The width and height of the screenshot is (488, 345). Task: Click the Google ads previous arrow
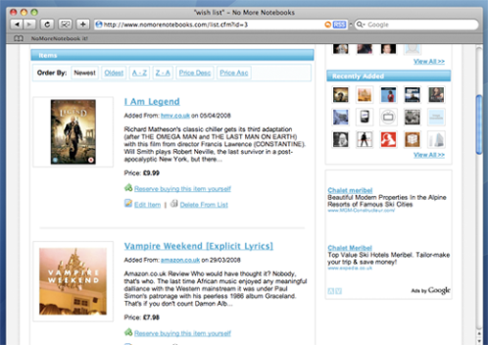coord(331,291)
